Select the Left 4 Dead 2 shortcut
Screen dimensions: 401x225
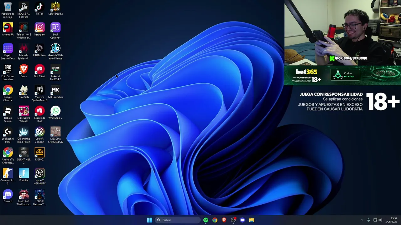click(55, 8)
